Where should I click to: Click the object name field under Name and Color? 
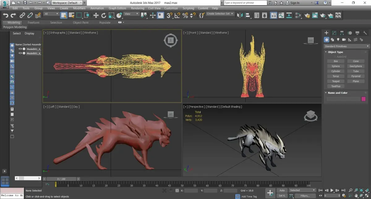click(343, 99)
